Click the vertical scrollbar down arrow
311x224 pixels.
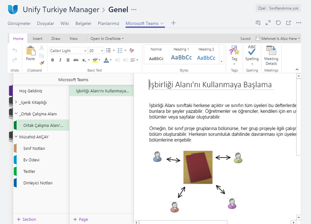[x=299, y=218]
